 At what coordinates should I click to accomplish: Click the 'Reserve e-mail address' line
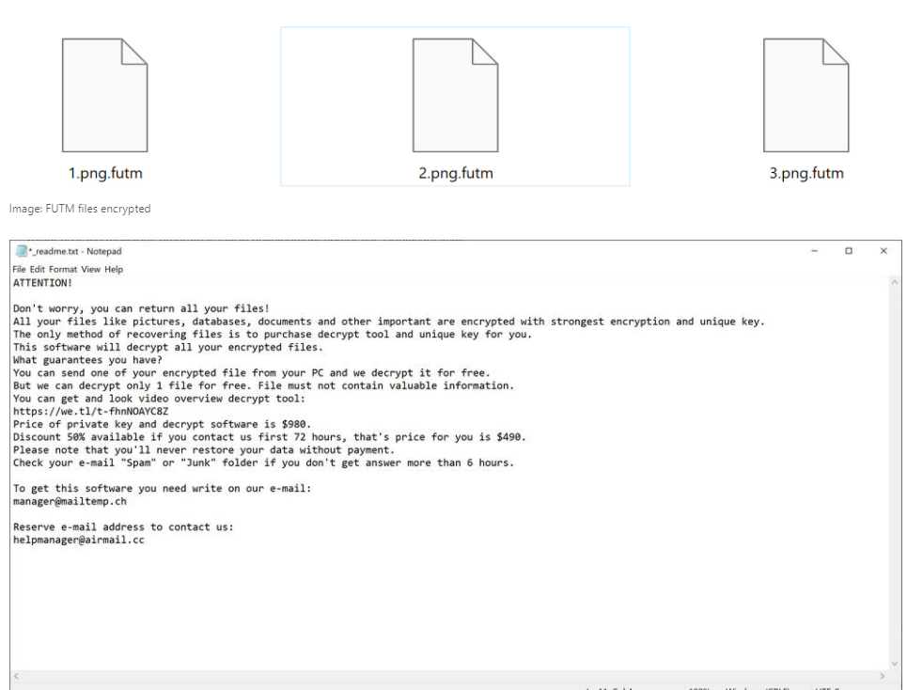[x=123, y=526]
